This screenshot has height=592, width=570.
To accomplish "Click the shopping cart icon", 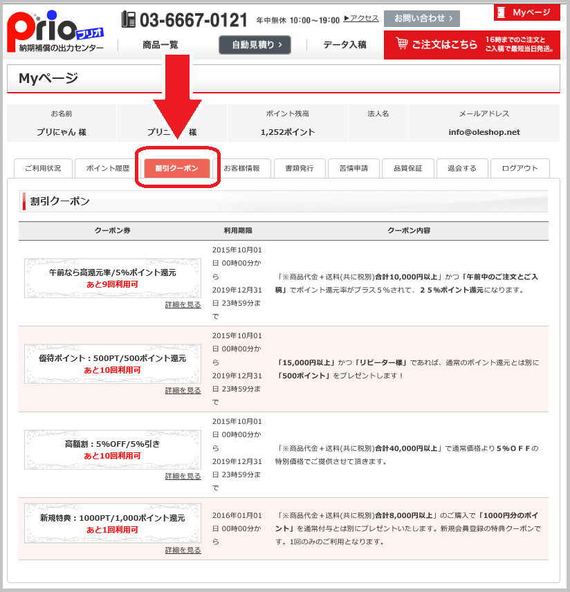I will pos(402,44).
